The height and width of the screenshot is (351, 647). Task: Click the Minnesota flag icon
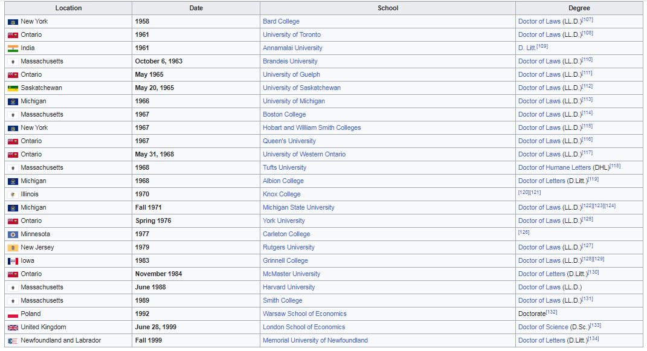tap(13, 234)
